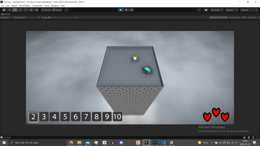Select the Hand tool in toolbar
This screenshot has width=260, height=146.
coord(4,10)
